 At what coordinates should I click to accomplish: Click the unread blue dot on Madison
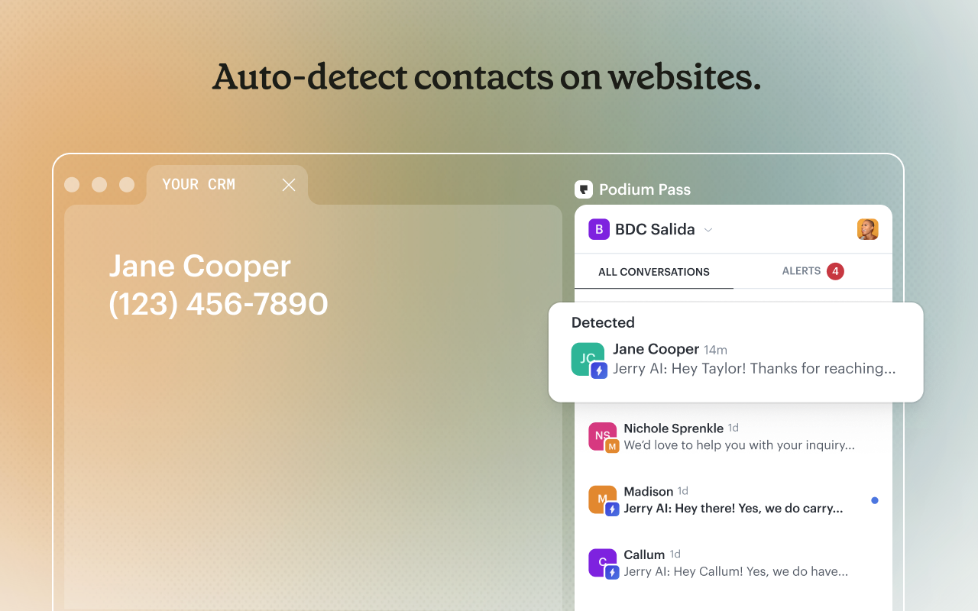point(875,500)
